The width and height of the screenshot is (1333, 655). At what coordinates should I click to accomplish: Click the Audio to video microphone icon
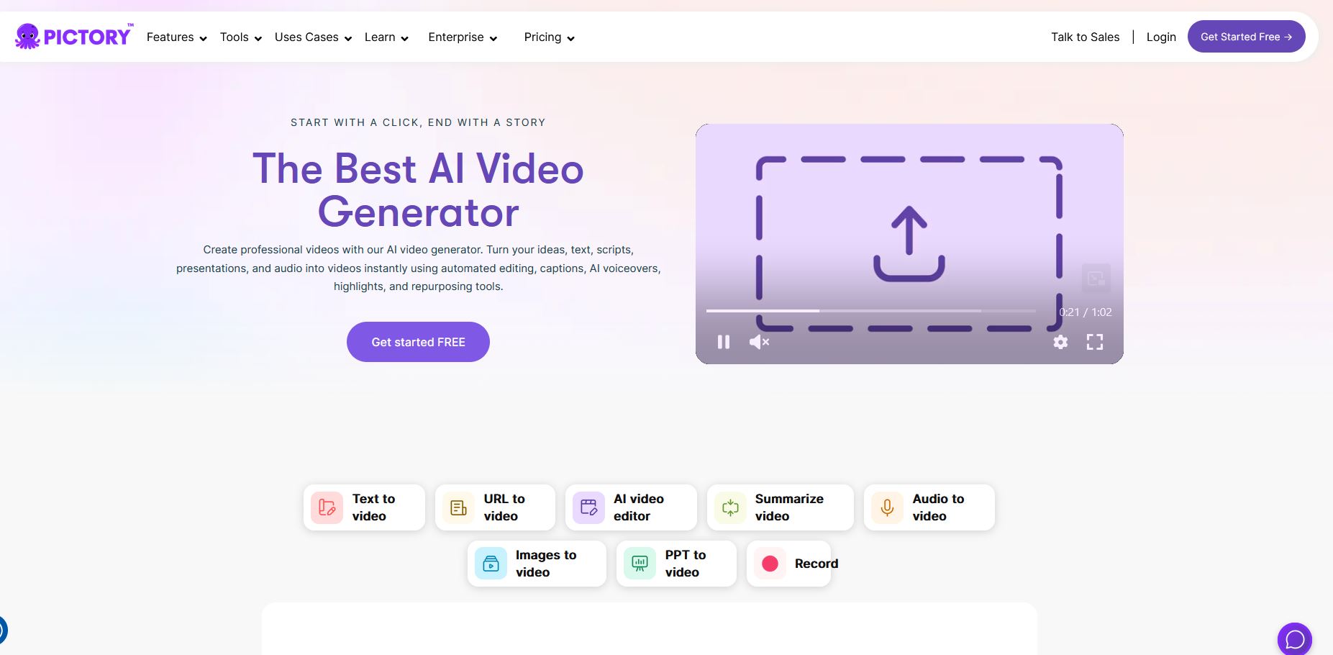coord(887,507)
